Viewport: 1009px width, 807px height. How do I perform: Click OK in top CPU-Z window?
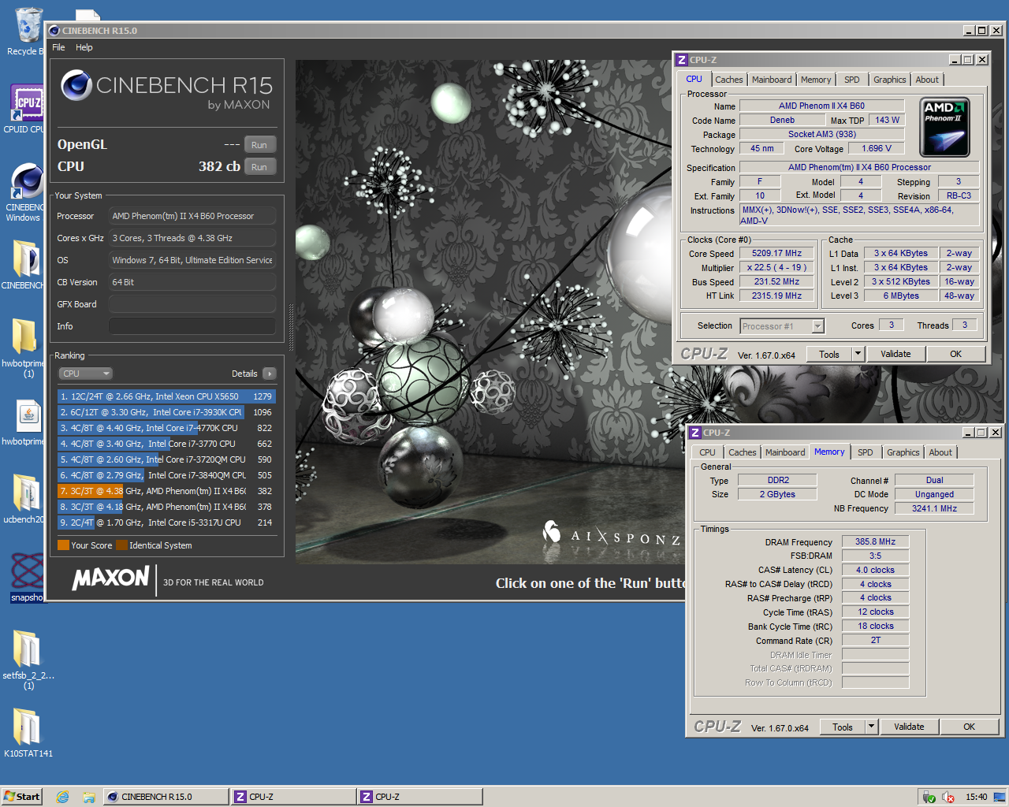956,355
